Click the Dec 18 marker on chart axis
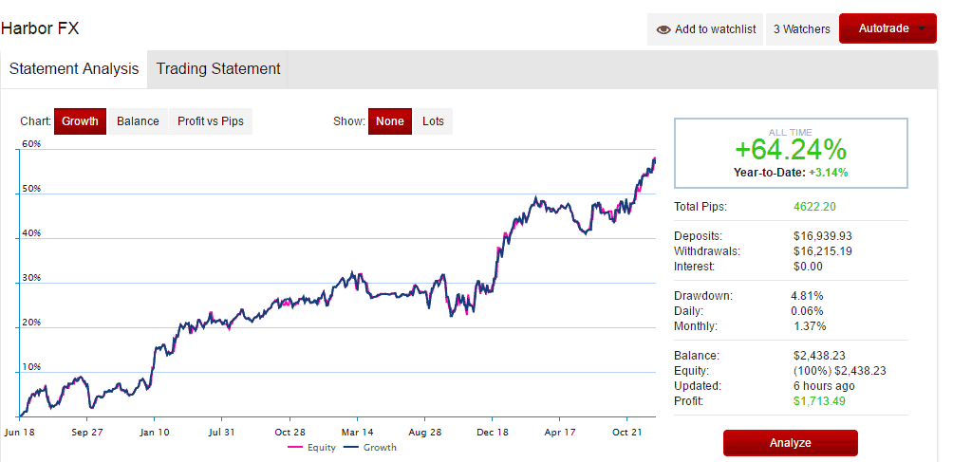The height and width of the screenshot is (462, 953). click(x=494, y=433)
